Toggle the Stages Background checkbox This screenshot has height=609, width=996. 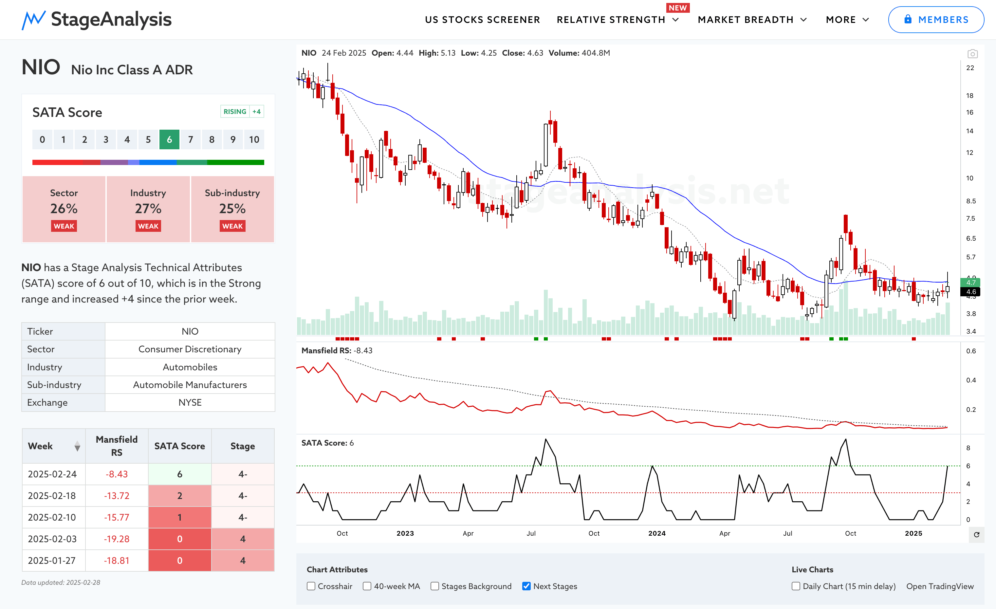pyautogui.click(x=434, y=586)
